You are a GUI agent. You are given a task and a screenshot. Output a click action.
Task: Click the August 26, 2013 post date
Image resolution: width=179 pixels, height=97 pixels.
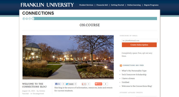pos(29,91)
